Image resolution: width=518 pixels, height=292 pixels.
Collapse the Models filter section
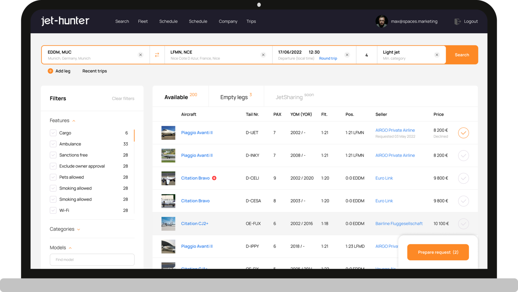click(70, 248)
